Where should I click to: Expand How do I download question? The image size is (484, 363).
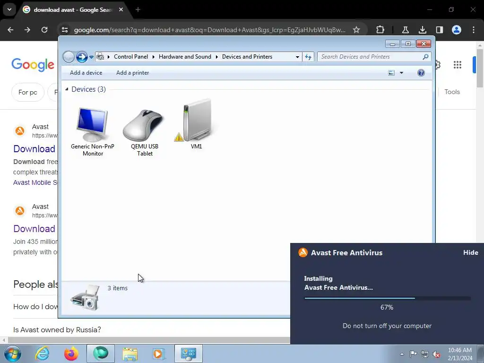click(35, 306)
